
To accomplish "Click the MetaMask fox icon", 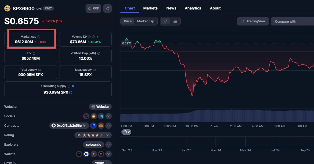I will [x=101, y=126].
